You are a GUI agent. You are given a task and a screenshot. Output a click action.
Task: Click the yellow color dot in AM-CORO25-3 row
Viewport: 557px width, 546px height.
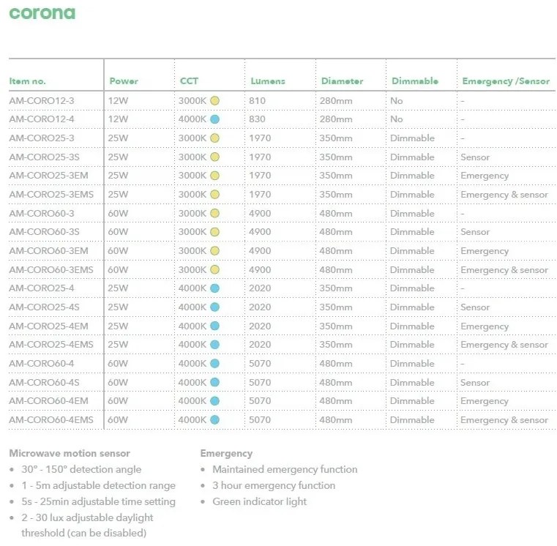click(214, 138)
